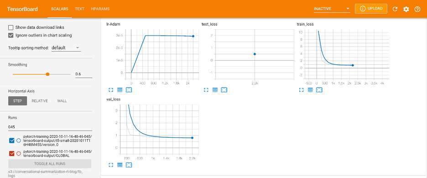Viewport: 427px width, 178px height.
Task: Click the lr-Adam chart title
Action: coord(113,24)
